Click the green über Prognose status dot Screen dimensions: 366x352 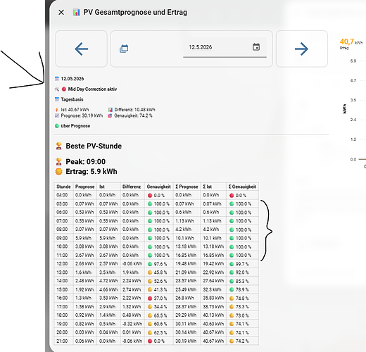coord(57,126)
